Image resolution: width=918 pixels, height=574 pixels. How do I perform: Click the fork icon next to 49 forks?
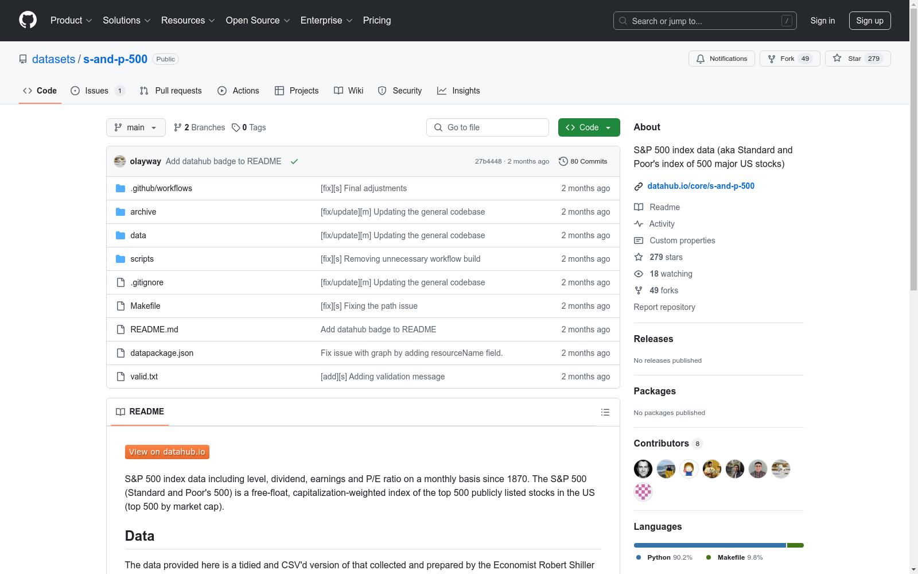pyautogui.click(x=639, y=290)
